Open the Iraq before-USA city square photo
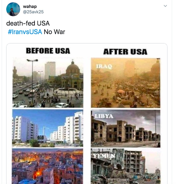This screenshot has width=176, height=184. [x=48, y=83]
